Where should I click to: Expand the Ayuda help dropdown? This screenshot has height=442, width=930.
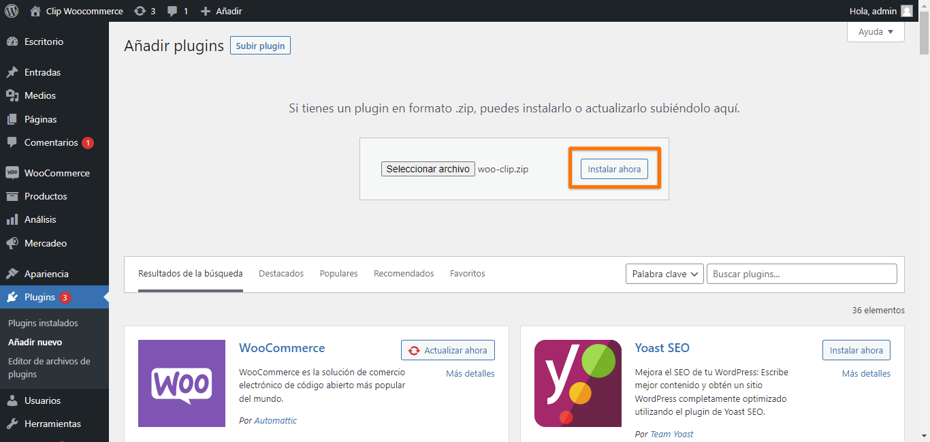tap(876, 32)
